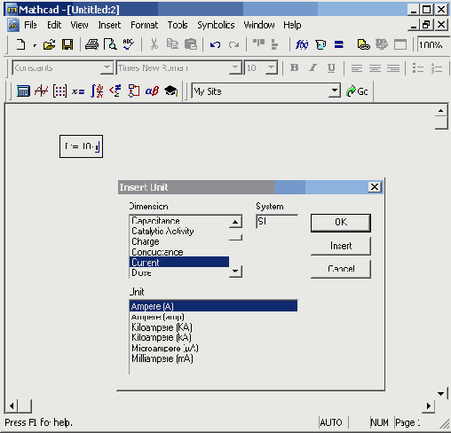Screen dimensions: 451x433
Task: Click the Go button beside My Site
Action: 358,91
